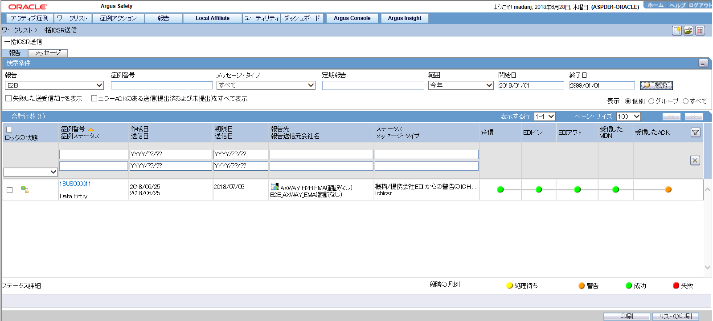Screen dimensions: 713x321
Task: Click the ログアウト link
Action: [700, 5]
